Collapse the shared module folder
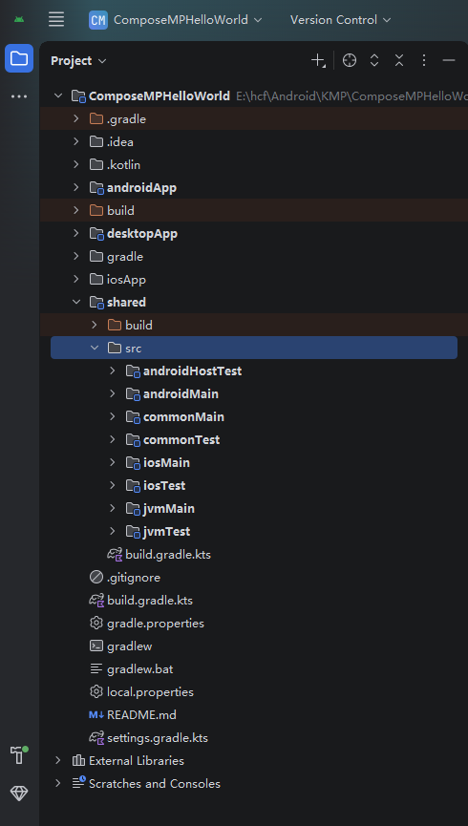The image size is (468, 826). pos(76,302)
